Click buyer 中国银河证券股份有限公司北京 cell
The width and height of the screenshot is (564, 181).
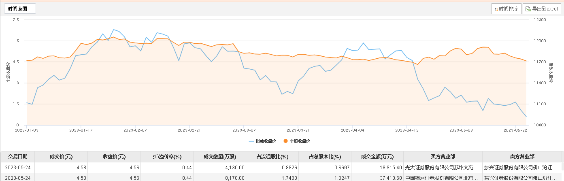443,177
